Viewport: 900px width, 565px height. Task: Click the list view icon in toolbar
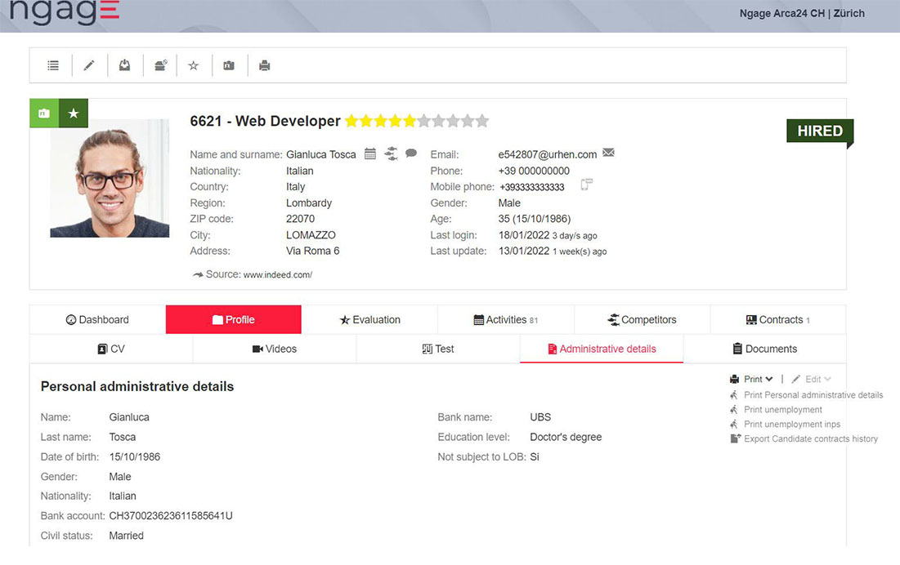click(x=53, y=65)
